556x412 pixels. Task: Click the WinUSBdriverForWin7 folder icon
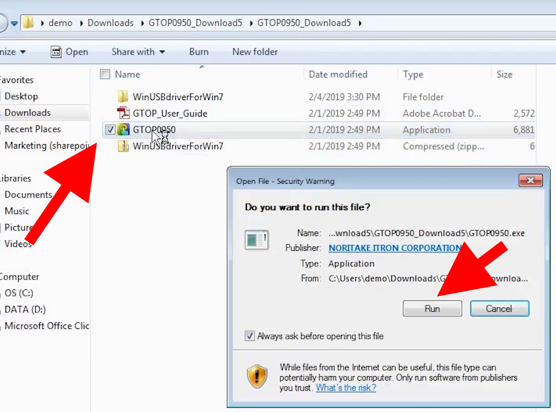pyautogui.click(x=123, y=97)
